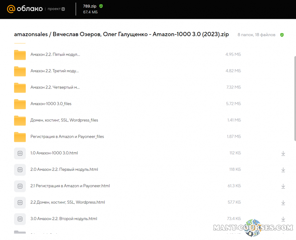Screen dimensions: 296x240
Task: Click the проект VK label
Action: [56, 9]
